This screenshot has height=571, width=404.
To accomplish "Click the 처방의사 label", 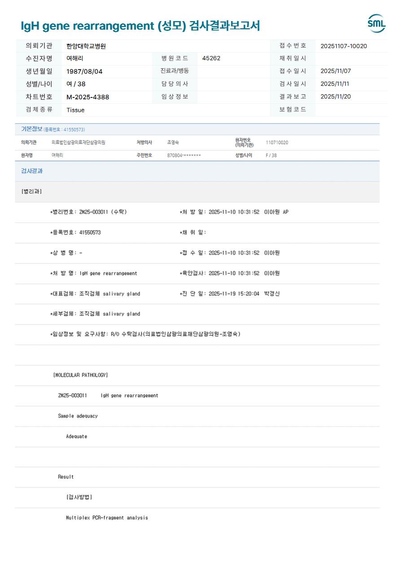I will pos(145,142).
